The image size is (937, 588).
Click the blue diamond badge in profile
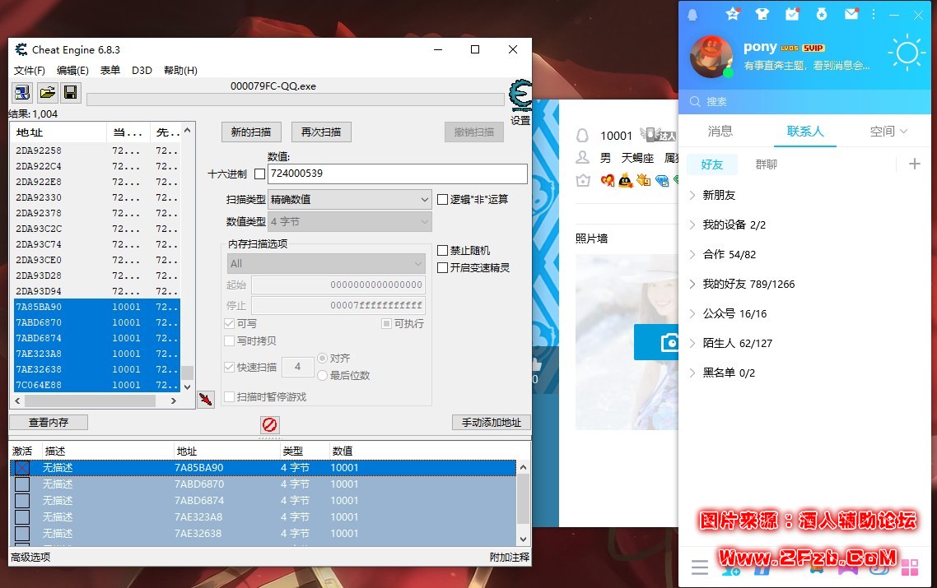point(662,180)
